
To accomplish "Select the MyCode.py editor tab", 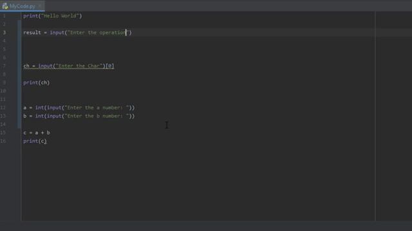I will (x=23, y=6).
